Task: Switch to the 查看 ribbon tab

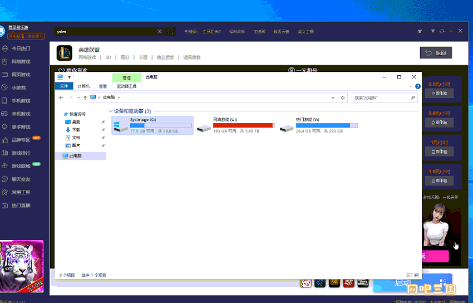Action: click(x=103, y=86)
